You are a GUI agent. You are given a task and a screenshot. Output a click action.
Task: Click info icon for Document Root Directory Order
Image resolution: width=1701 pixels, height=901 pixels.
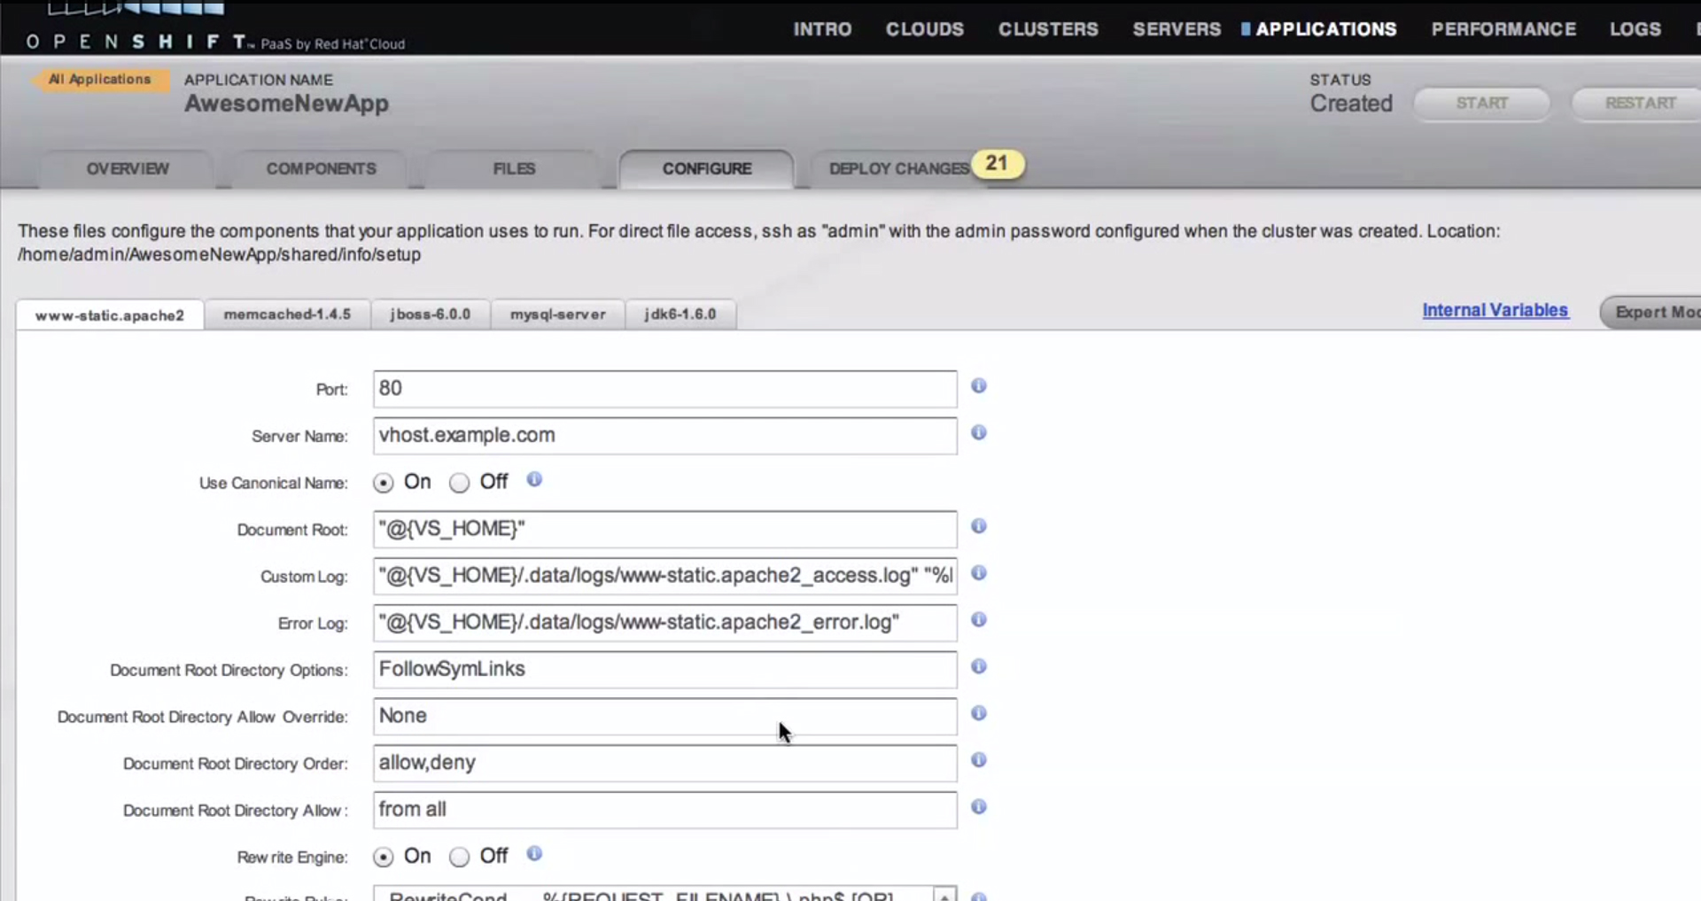(978, 760)
